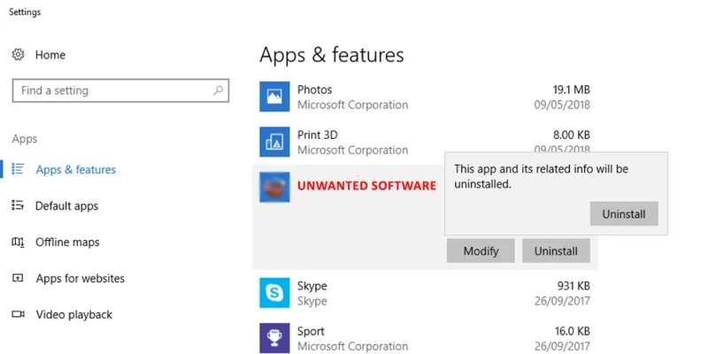Click the Sport trophy app icon
708x354 pixels.
point(274,338)
